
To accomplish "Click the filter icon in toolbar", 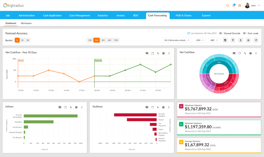I will pyautogui.click(x=233, y=40).
